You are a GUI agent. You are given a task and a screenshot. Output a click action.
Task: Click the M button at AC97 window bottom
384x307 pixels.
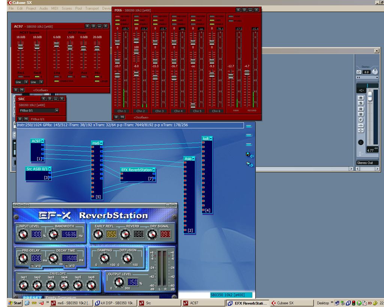coord(21,90)
